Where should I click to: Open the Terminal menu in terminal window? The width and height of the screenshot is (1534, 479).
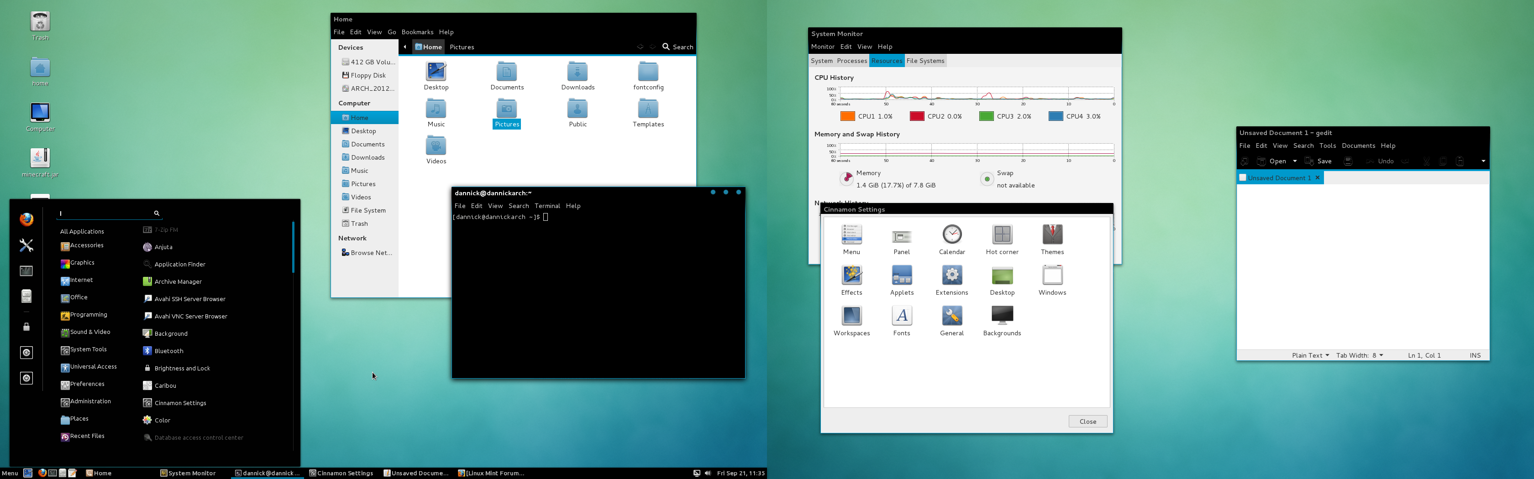pos(546,206)
